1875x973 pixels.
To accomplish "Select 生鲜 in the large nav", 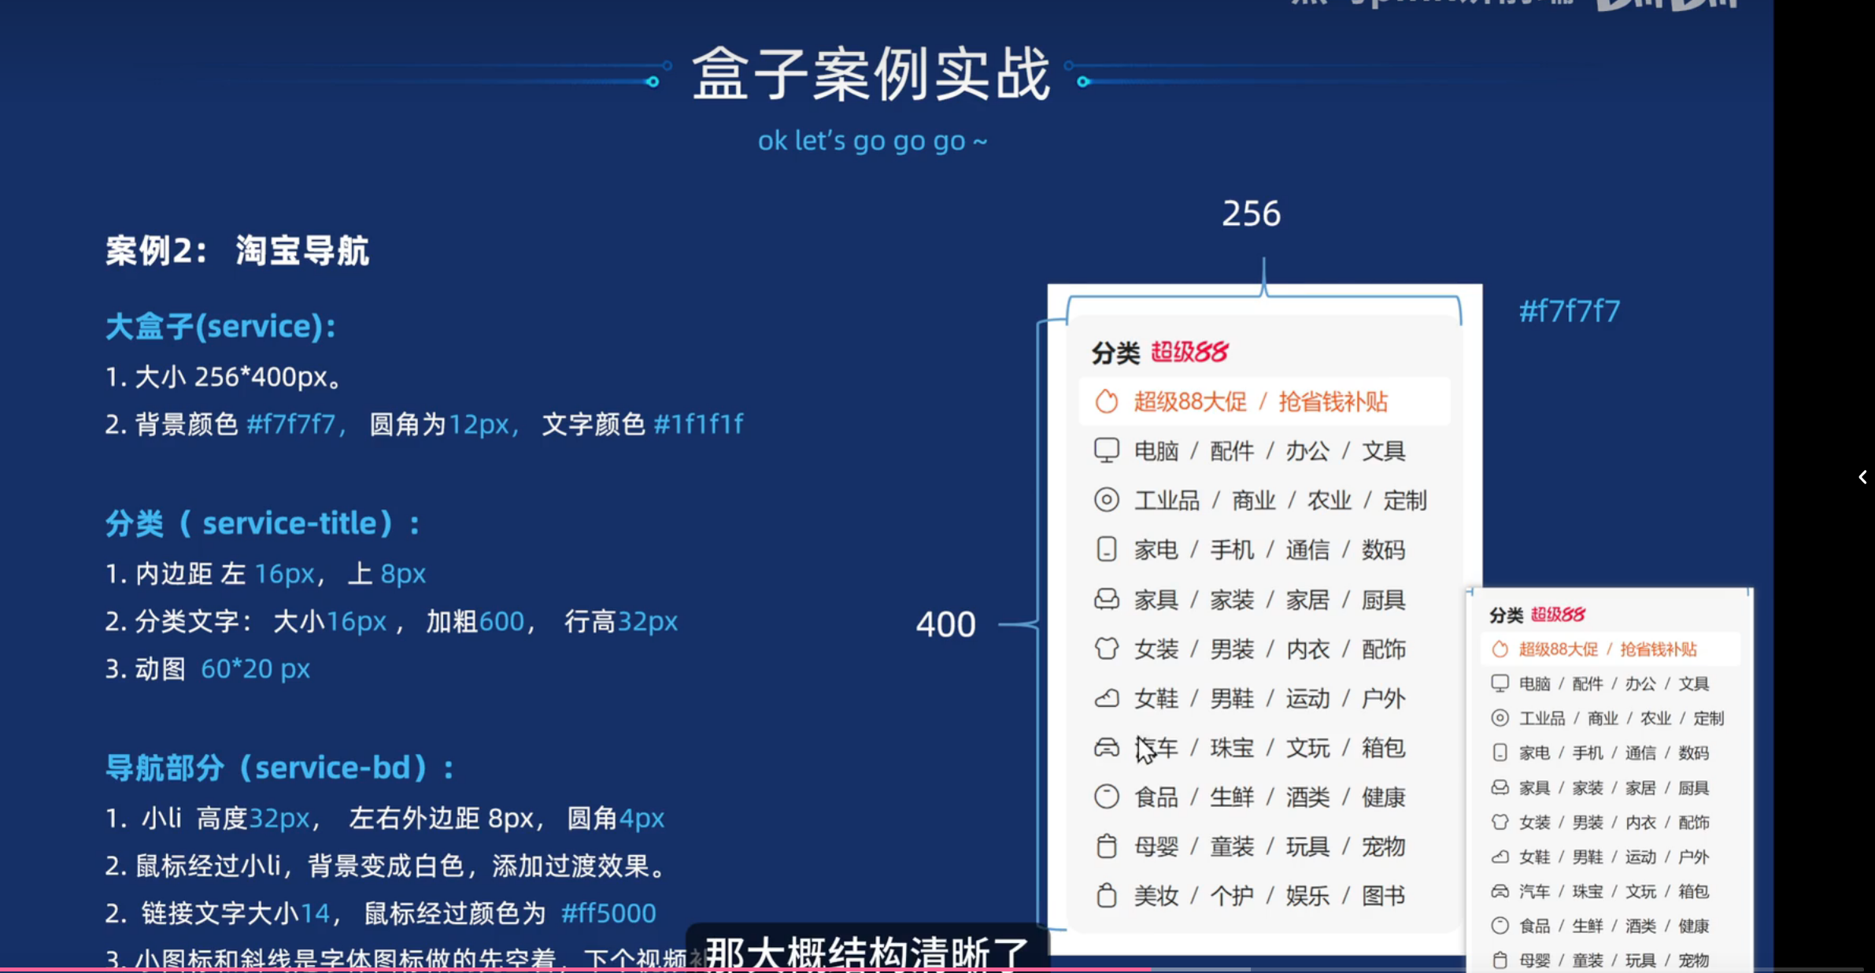I will [x=1232, y=797].
